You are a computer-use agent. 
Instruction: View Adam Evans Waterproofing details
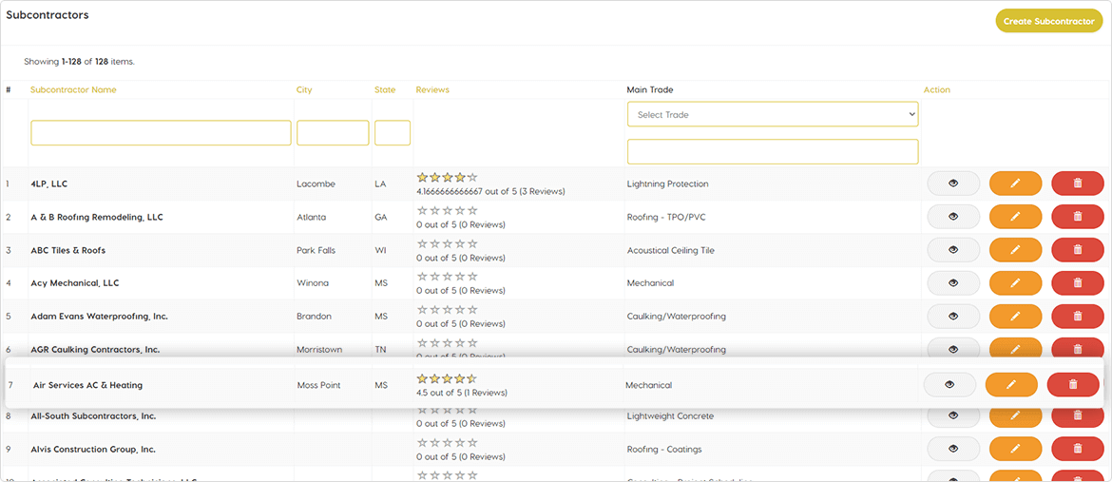(x=953, y=316)
